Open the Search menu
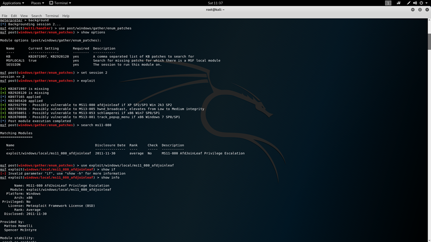Image resolution: width=431 pixels, height=242 pixels. pos(36,16)
